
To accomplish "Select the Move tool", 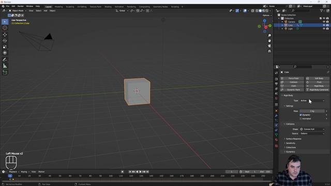I will tap(5, 35).
